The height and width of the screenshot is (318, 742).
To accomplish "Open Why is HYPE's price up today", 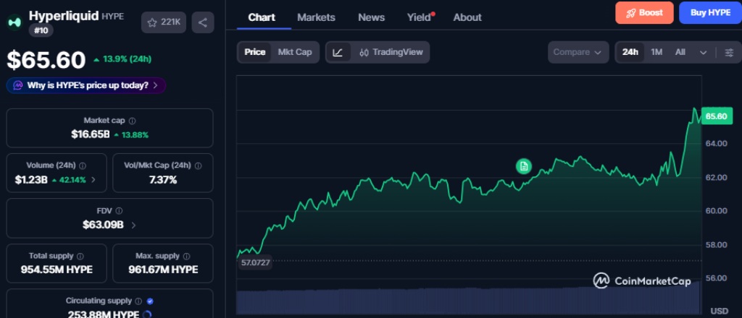I will (x=86, y=85).
